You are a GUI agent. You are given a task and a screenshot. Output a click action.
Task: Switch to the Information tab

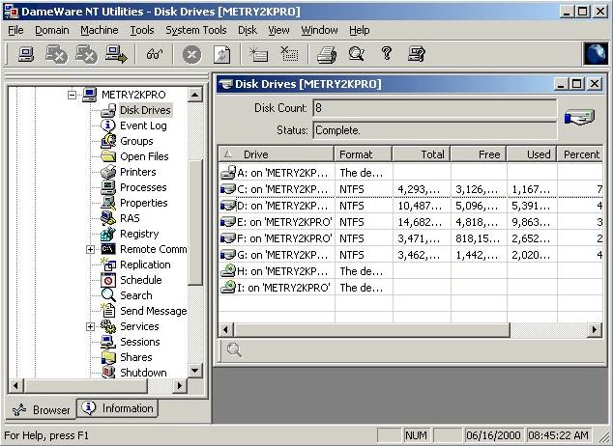click(117, 408)
